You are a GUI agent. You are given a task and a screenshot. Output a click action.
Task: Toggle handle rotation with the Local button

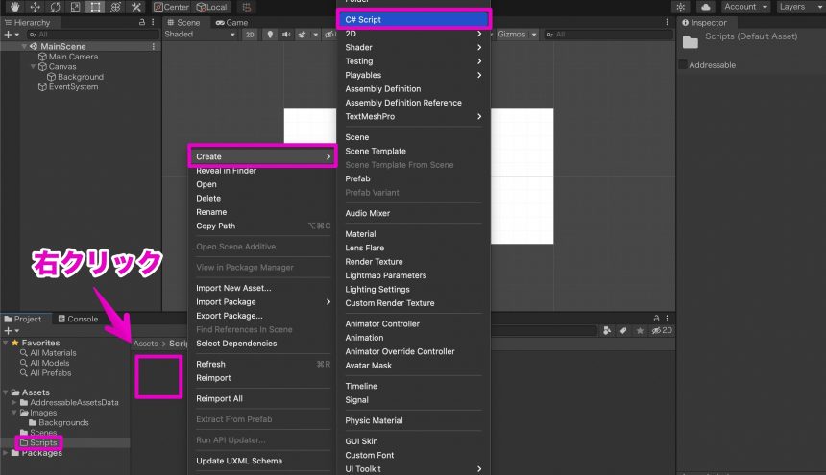coord(211,7)
